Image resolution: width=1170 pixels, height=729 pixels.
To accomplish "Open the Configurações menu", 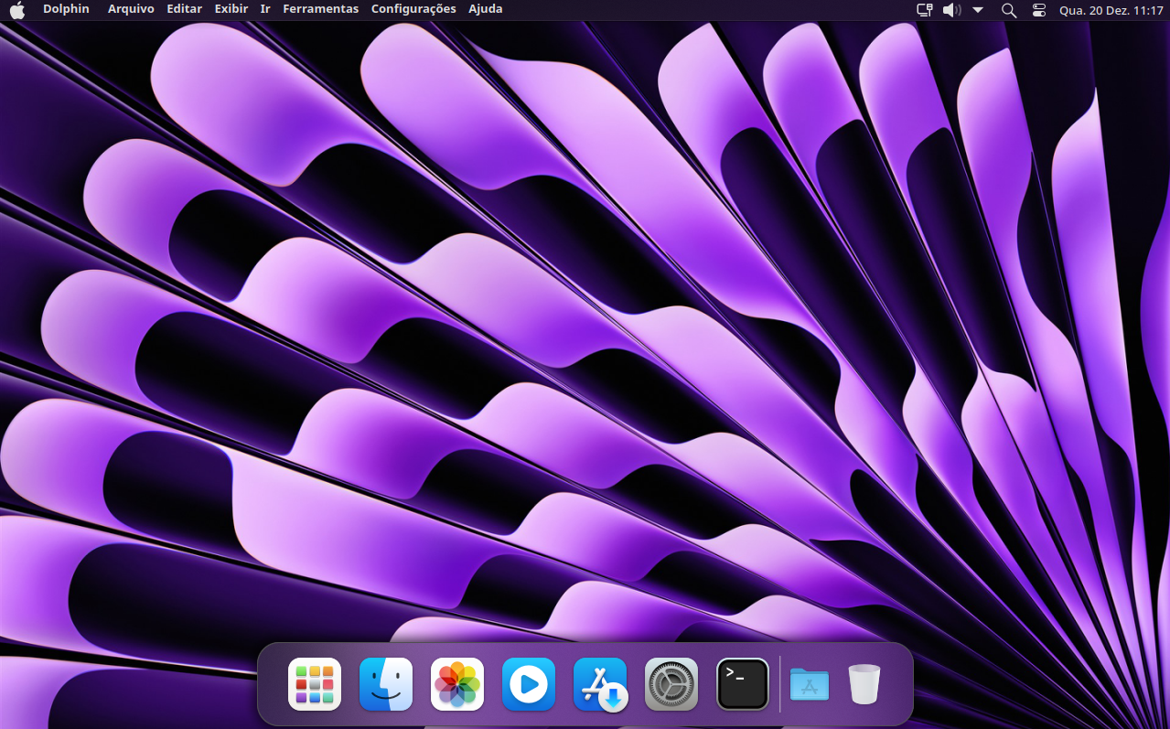I will point(413,9).
